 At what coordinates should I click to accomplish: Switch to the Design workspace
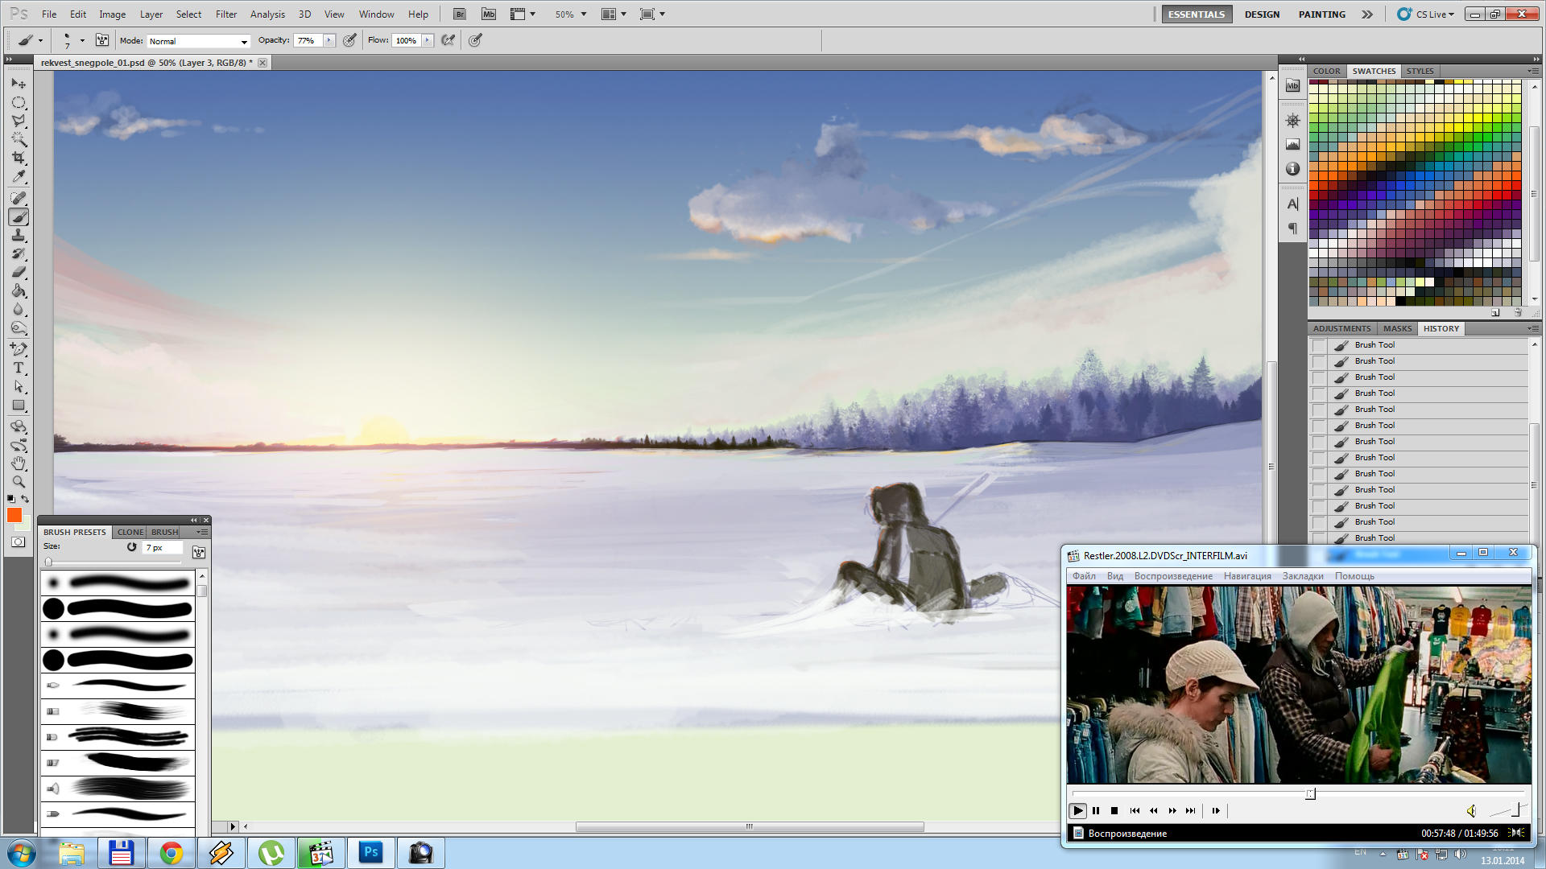pos(1262,14)
